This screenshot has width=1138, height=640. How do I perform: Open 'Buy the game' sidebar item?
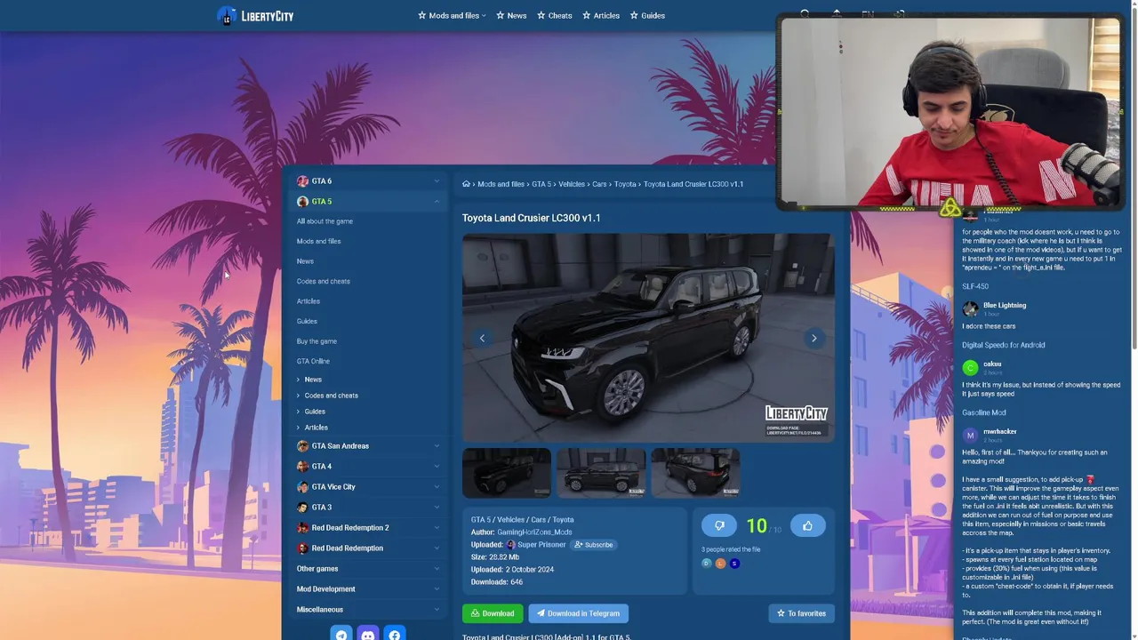point(317,341)
